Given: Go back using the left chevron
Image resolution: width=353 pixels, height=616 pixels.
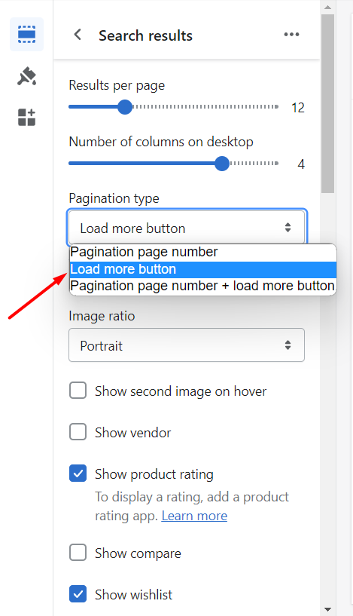Looking at the screenshot, I should [78, 35].
